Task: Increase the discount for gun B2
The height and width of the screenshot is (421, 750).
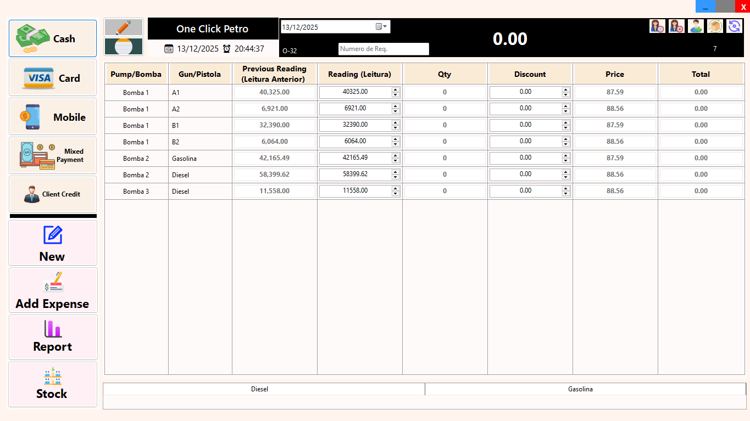Action: pyautogui.click(x=566, y=139)
